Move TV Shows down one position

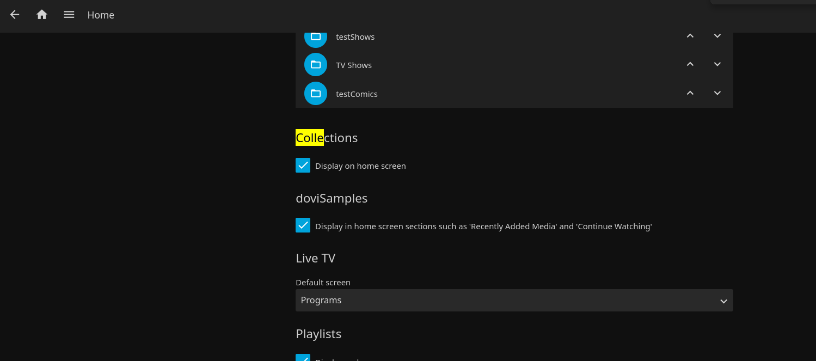[x=717, y=64]
